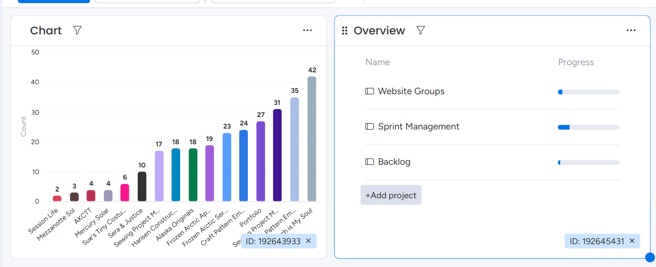This screenshot has height=267, width=656.
Task: Click the Sera & Justice axis label
Action: click(x=125, y=223)
